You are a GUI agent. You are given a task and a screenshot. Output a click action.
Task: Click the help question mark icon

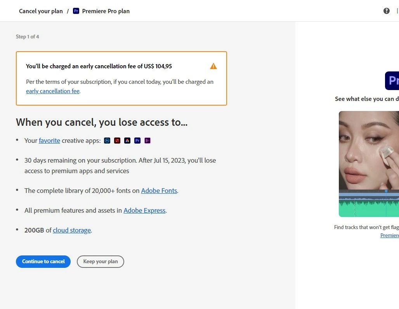[x=386, y=11]
